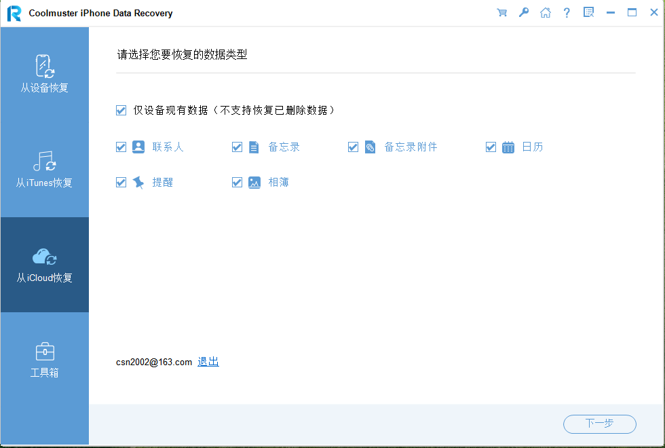665x448 pixels.
Task: Toggle the 相簿 checkbox
Action: tap(237, 183)
